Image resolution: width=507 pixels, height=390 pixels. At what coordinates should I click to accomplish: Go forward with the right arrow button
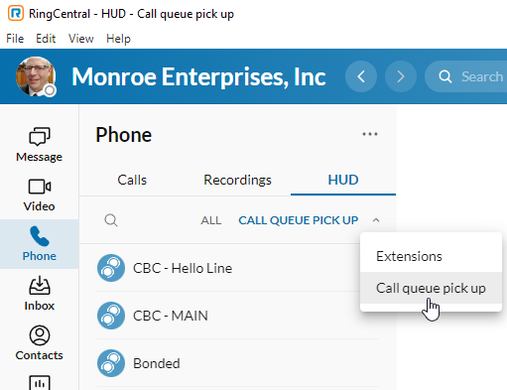click(x=401, y=76)
